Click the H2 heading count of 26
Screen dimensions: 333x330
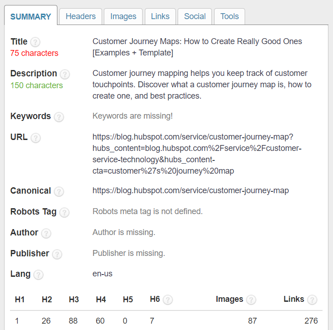coord(46,321)
